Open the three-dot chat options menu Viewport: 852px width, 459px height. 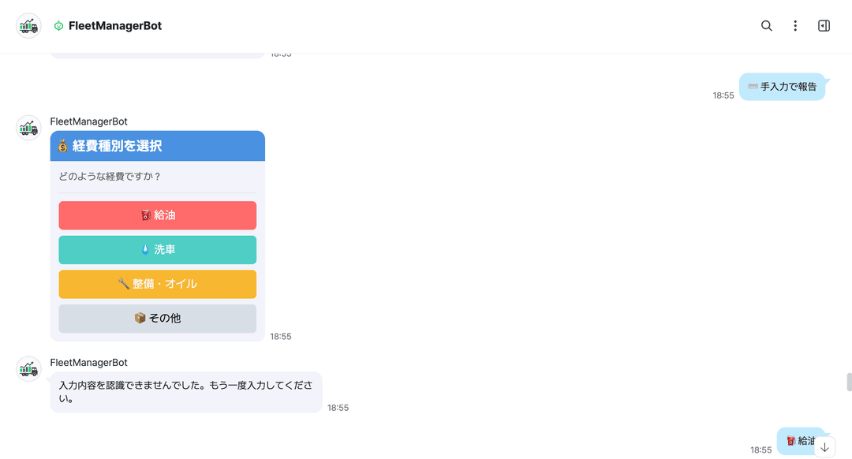coord(795,25)
